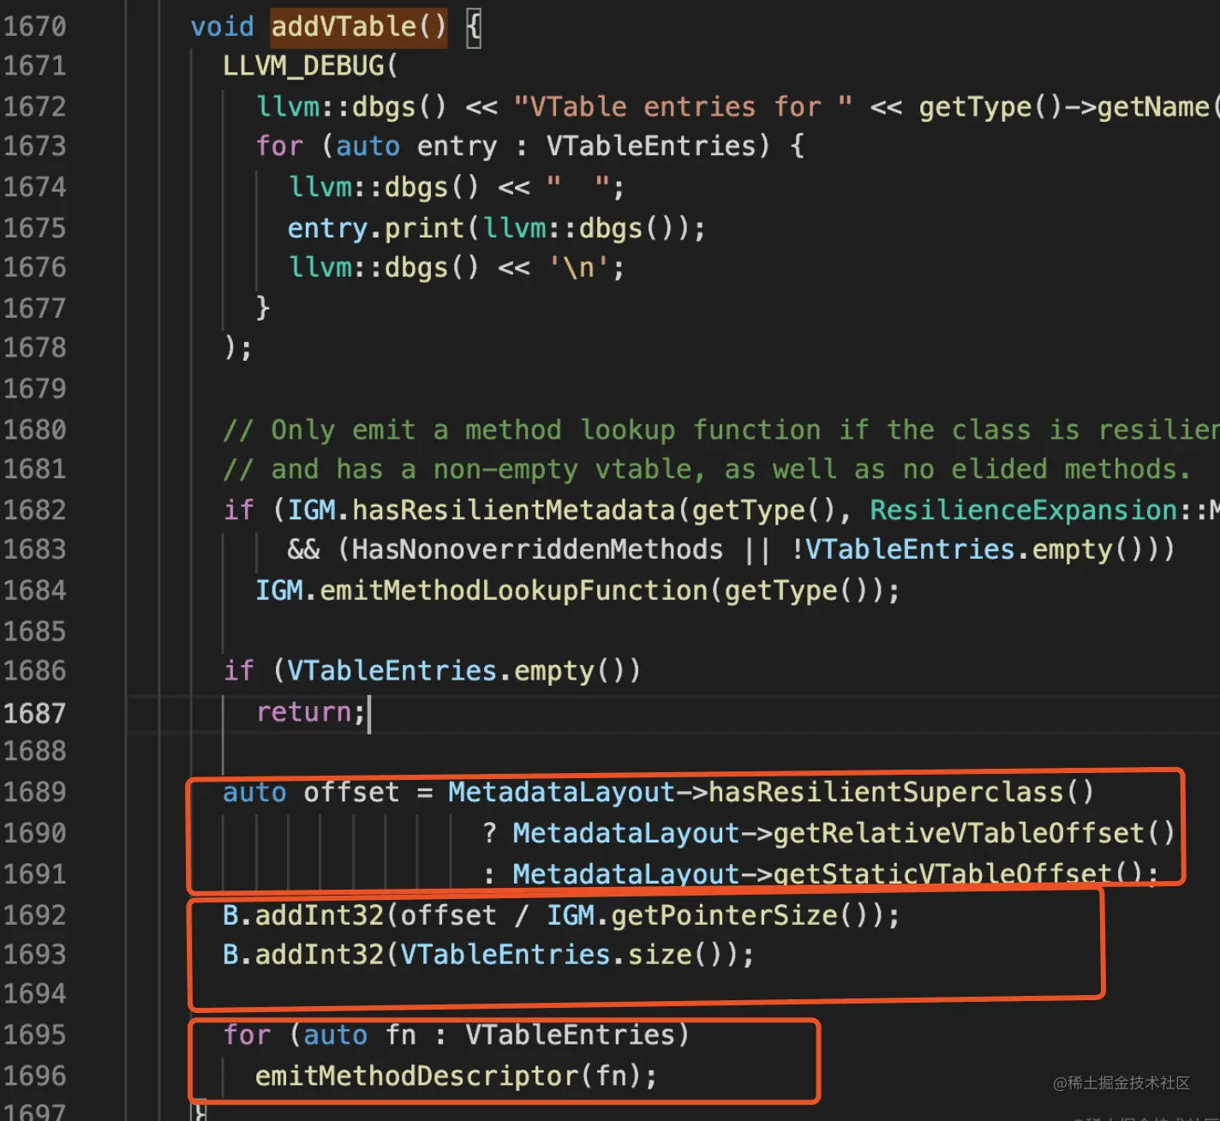Image resolution: width=1220 pixels, height=1121 pixels.
Task: Click getStaticVTableOffset() call
Action: [x=958, y=874]
